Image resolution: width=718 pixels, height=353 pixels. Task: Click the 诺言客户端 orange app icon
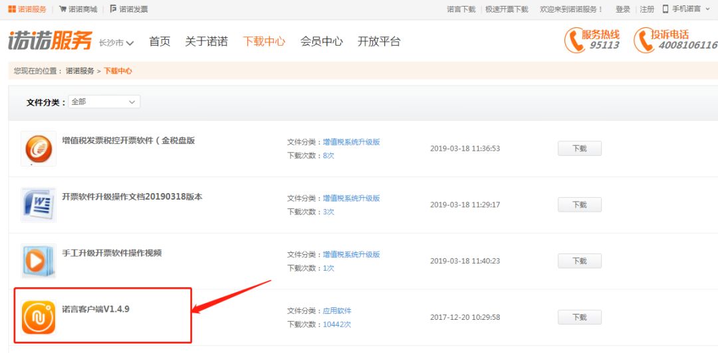click(x=39, y=317)
